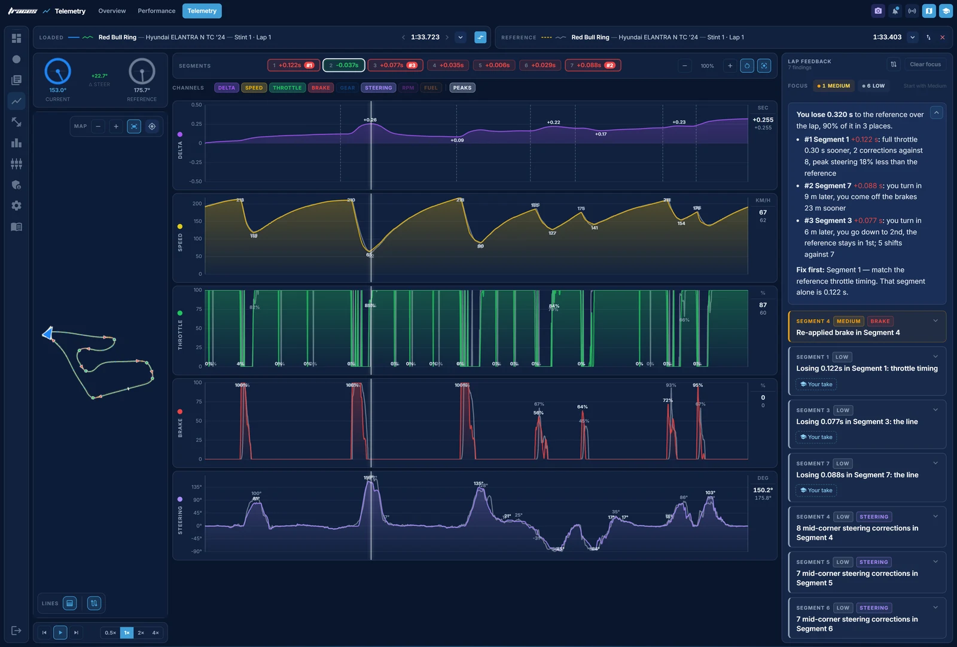Open the settings gear sidebar icon

16,206
